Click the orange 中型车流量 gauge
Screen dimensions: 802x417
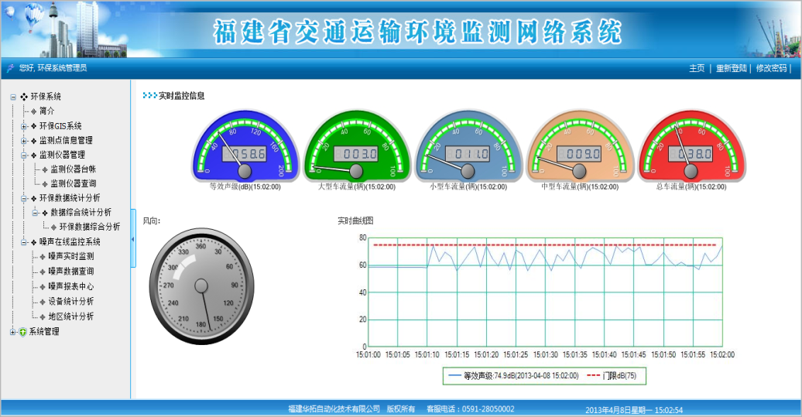click(x=580, y=145)
